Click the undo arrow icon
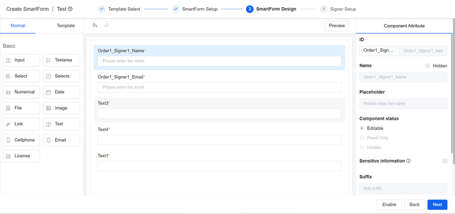The width and height of the screenshot is (455, 214). pyautogui.click(x=95, y=25)
